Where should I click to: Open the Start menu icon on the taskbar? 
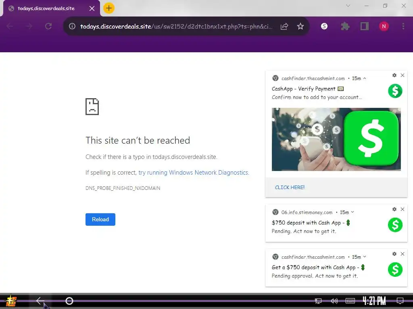click(11, 301)
